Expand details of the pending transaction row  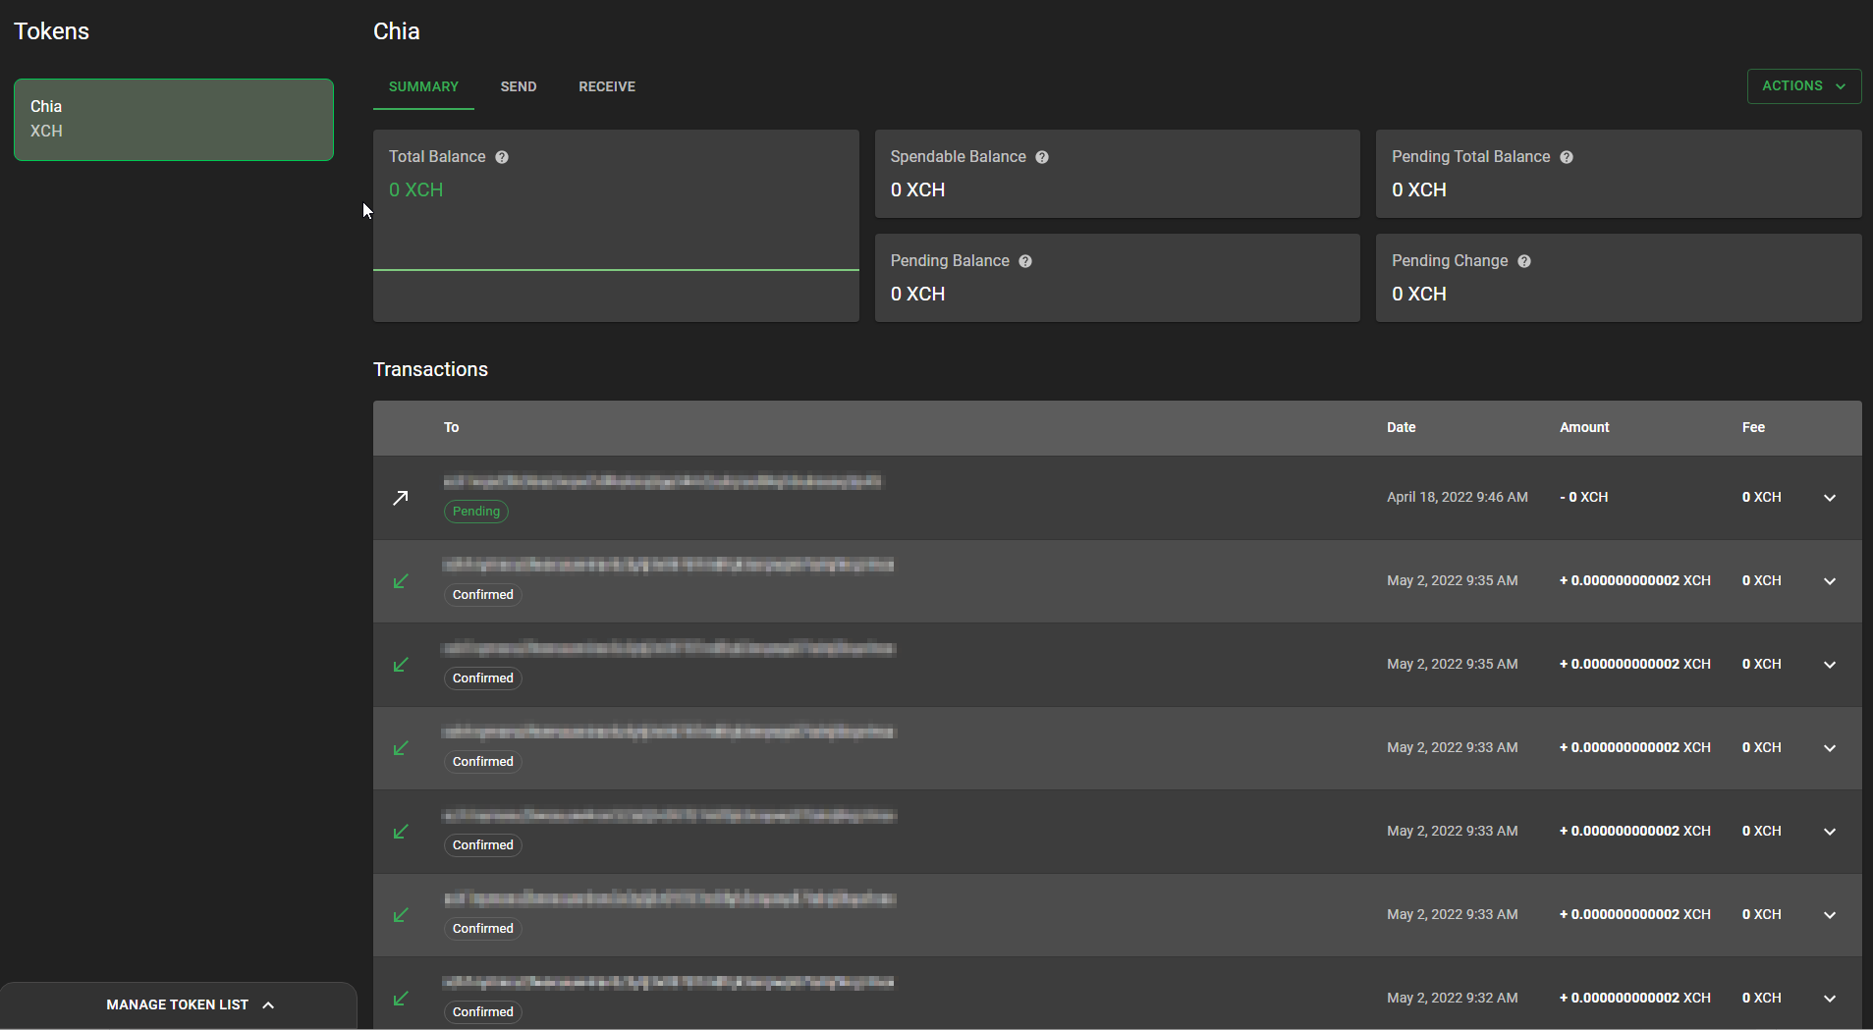[1830, 498]
